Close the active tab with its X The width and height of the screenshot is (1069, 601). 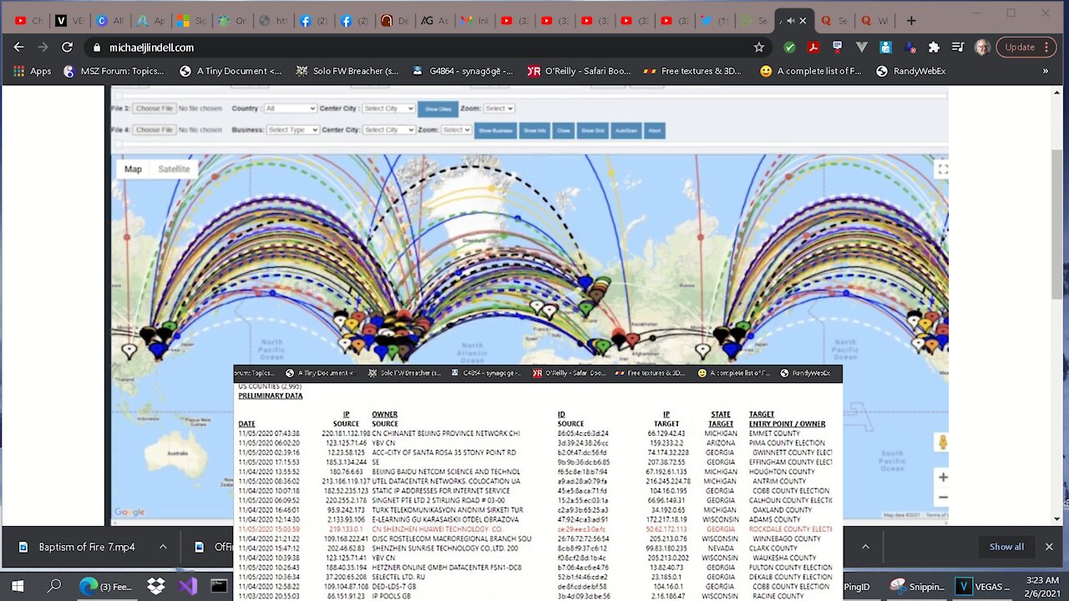tap(803, 21)
